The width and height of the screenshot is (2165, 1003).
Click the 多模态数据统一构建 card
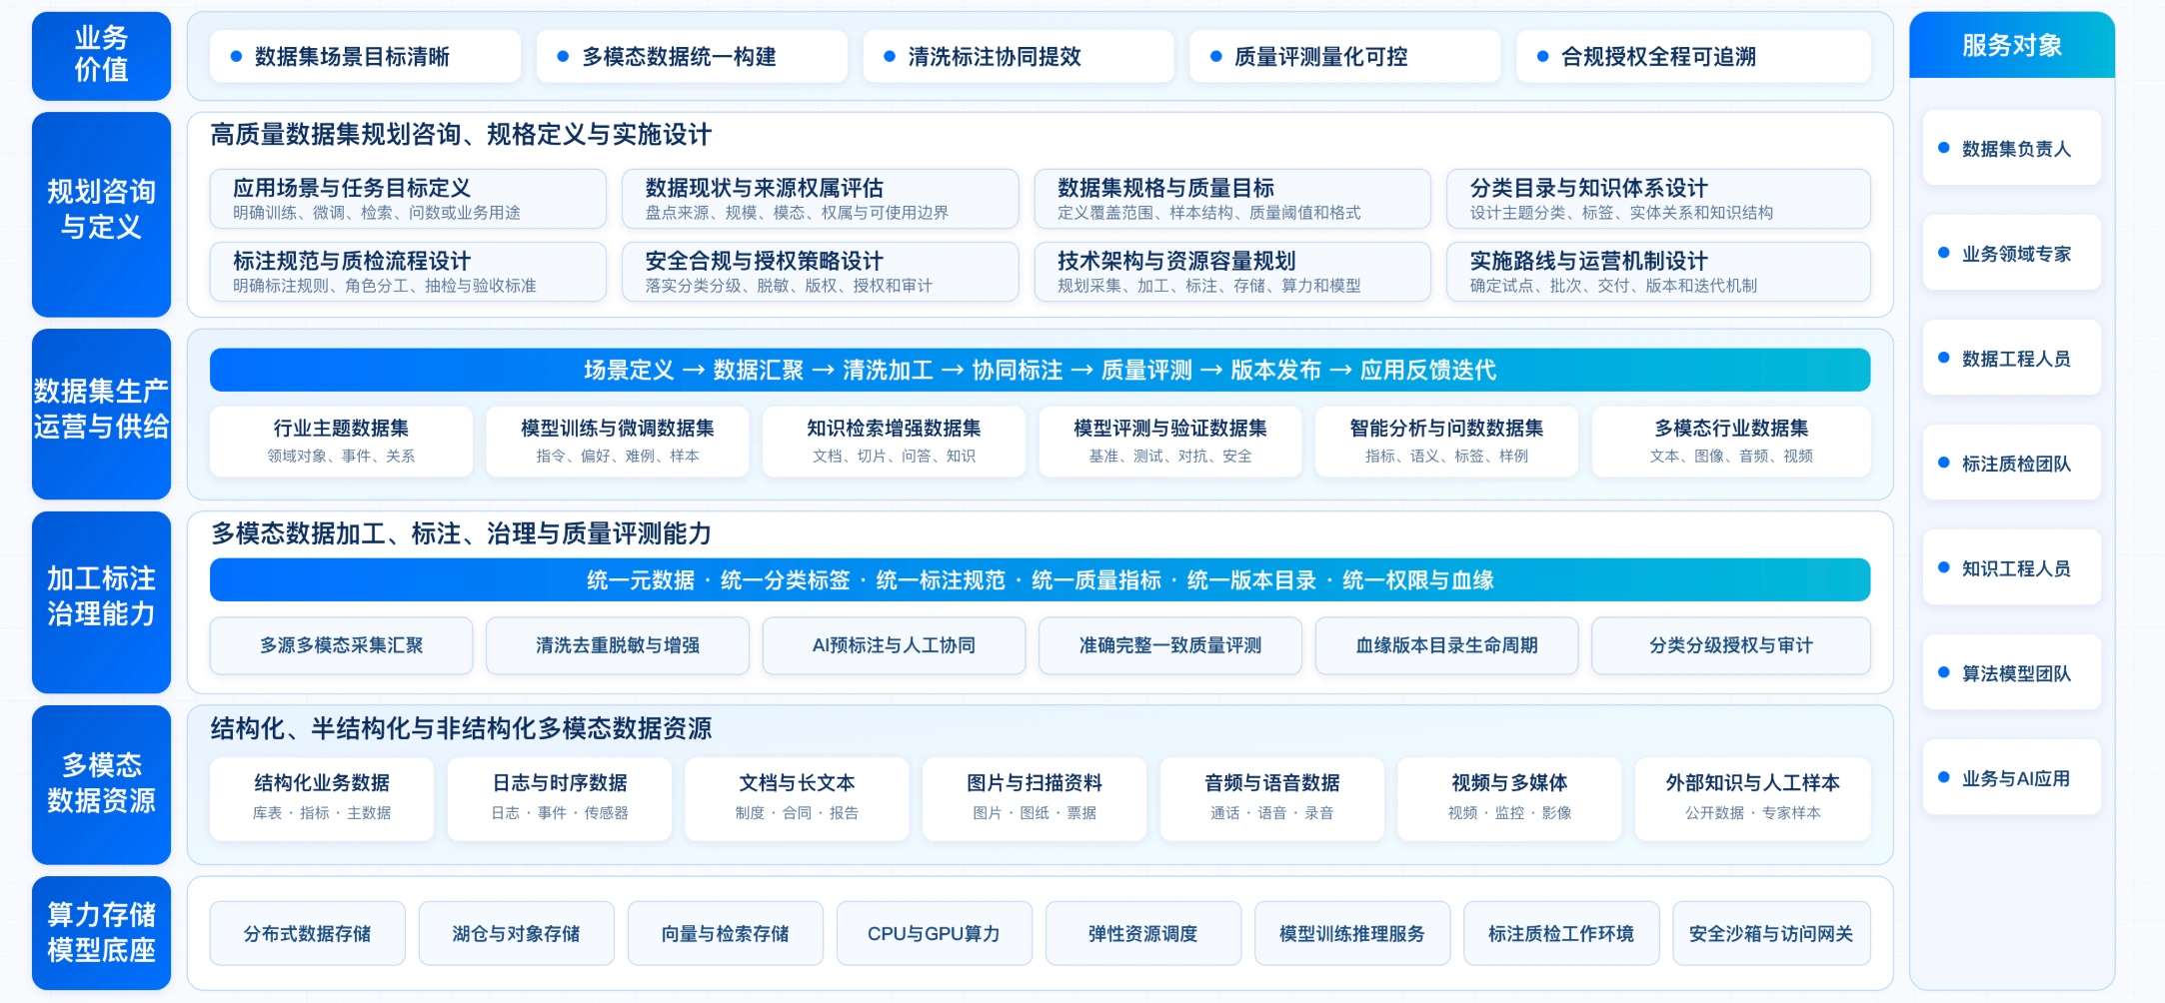click(x=692, y=56)
